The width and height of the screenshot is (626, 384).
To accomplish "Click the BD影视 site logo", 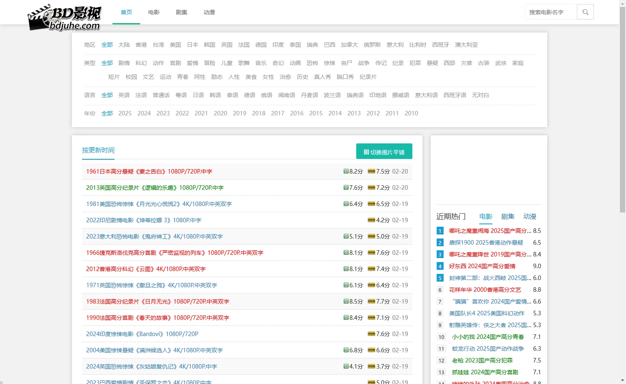I will [65, 18].
